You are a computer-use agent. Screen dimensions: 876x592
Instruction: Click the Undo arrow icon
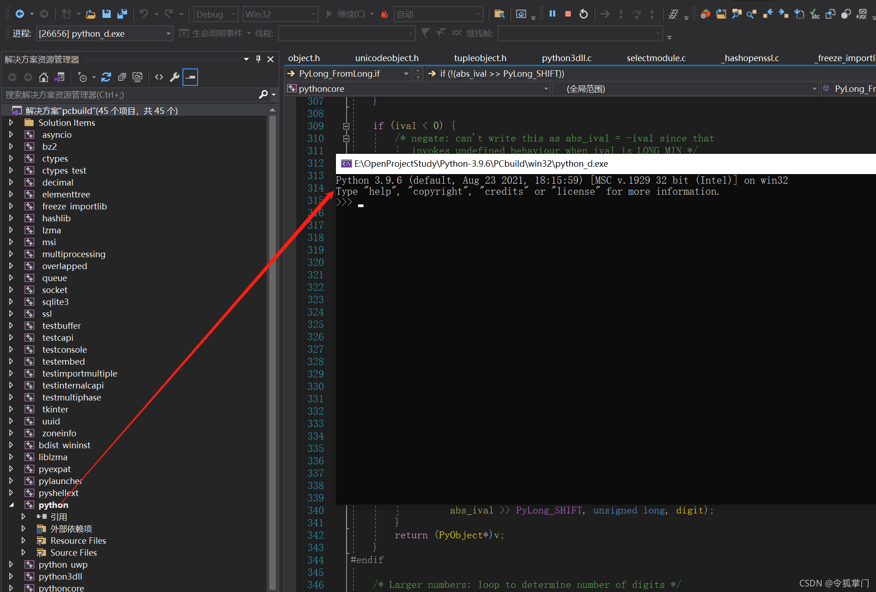tap(144, 14)
